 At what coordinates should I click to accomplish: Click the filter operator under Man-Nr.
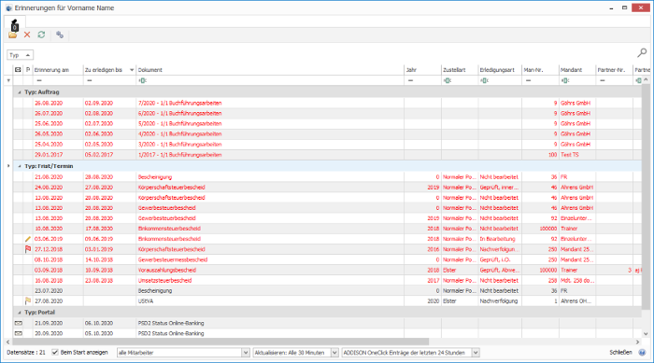(x=528, y=81)
